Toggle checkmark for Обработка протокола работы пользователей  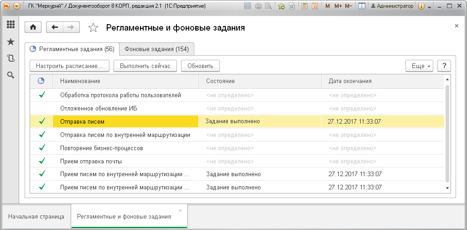42,95
